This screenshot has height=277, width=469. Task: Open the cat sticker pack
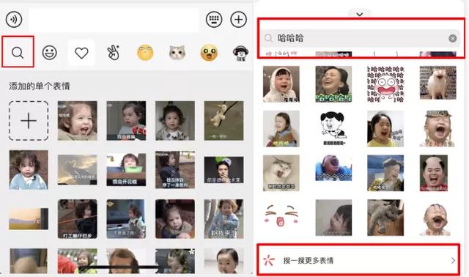point(177,52)
